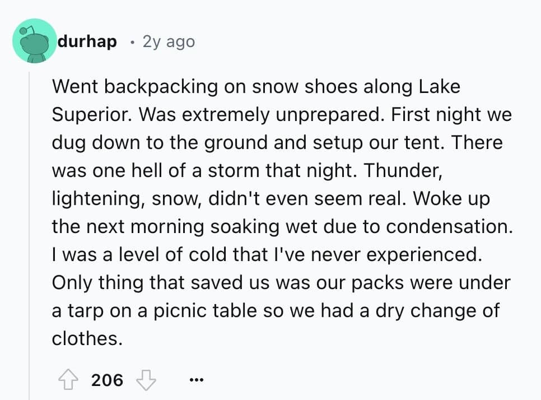Screen dimensions: 541x400
Task: Collapse the thread using the vertical line
Action: pyautogui.click(x=29, y=224)
